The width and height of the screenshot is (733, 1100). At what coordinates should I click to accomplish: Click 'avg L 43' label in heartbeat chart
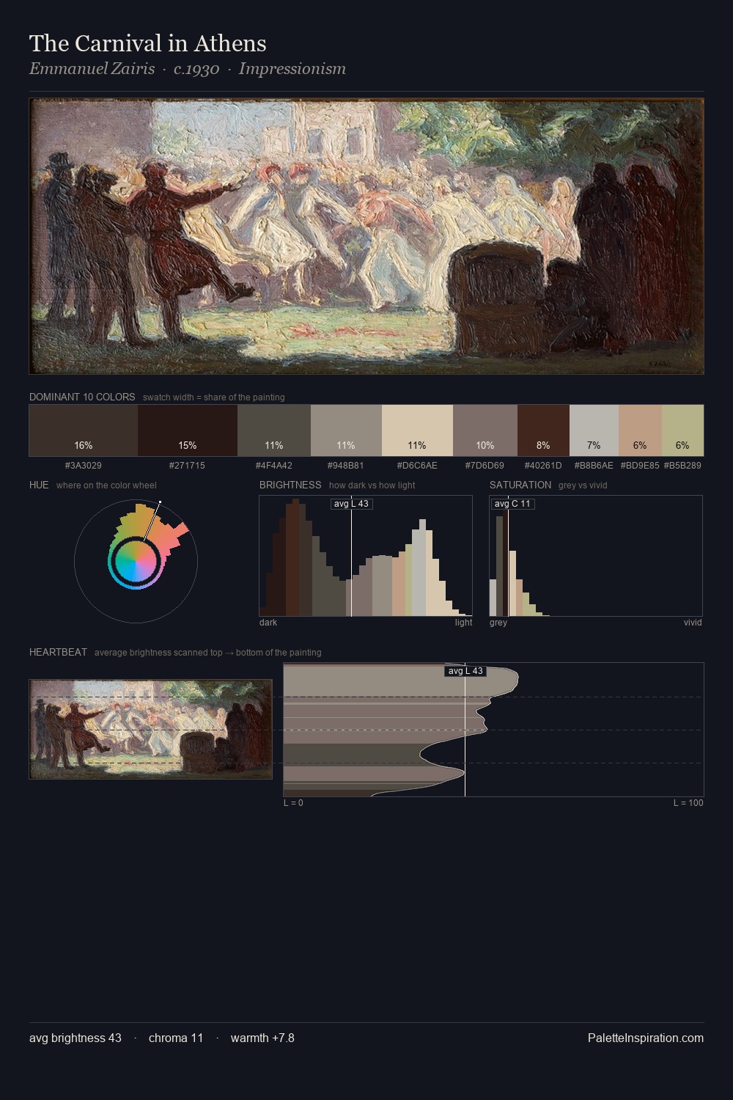click(465, 671)
